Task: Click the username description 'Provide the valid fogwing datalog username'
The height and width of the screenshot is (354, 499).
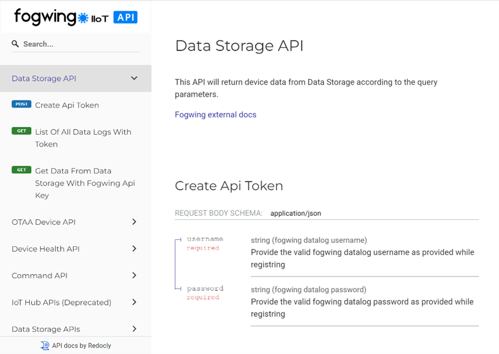Action: (x=363, y=258)
